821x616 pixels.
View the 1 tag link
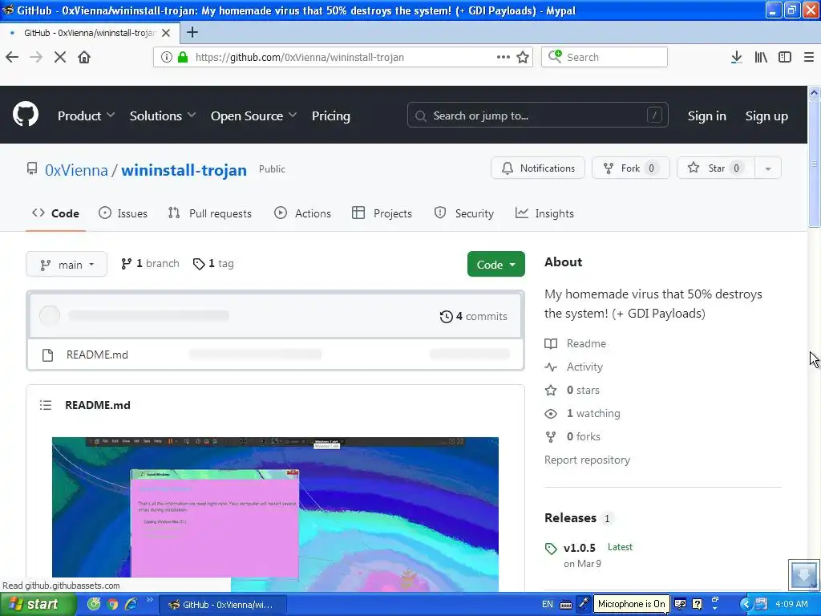coord(213,263)
